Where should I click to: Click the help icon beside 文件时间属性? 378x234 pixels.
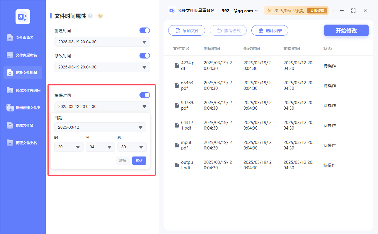click(91, 16)
